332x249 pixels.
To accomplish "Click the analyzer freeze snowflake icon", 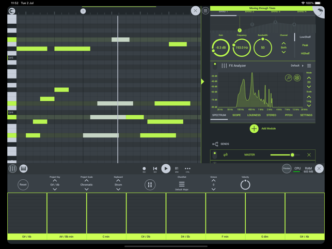I will [297, 78].
